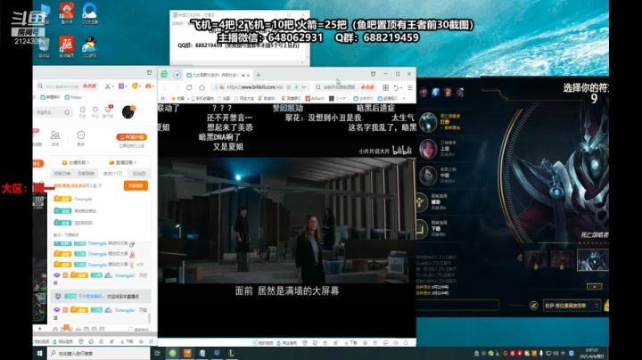Switch to second contribution rank tab
Viewport: 642px width, 360px height.
point(86,174)
